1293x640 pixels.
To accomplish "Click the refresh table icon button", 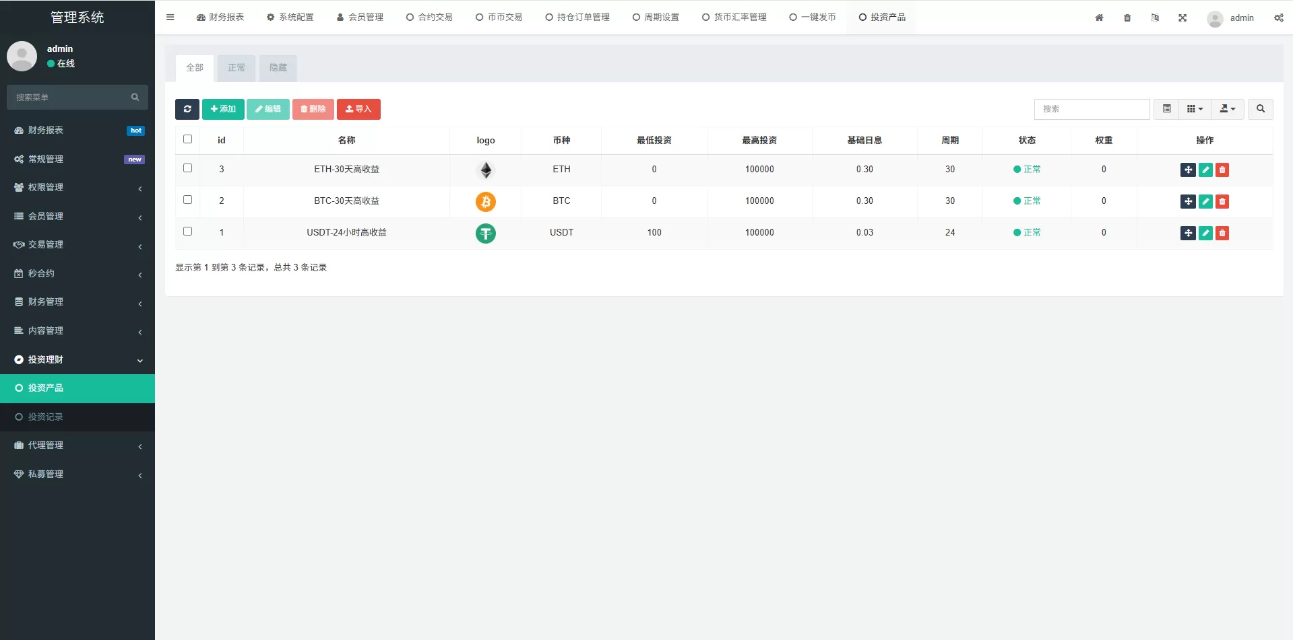I will [x=187, y=109].
